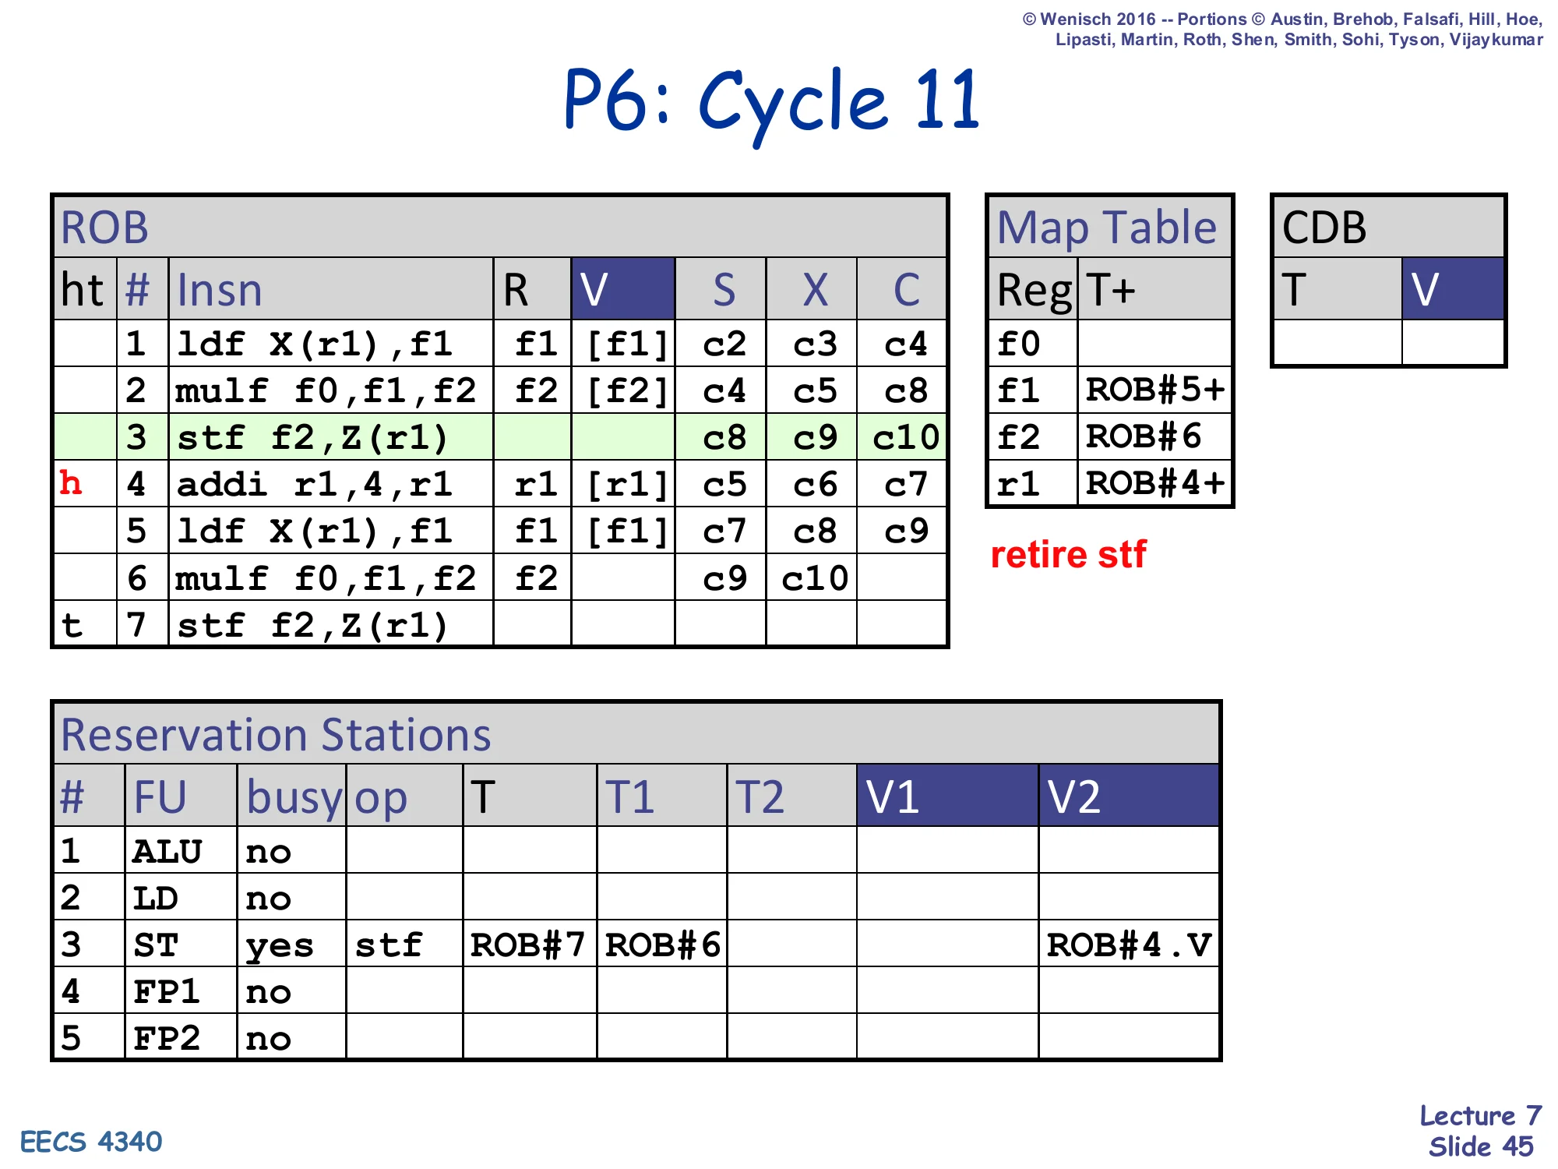The width and height of the screenshot is (1558, 1169).
Task: Click the 't' tail pointer marker
Action: pyautogui.click(x=72, y=625)
